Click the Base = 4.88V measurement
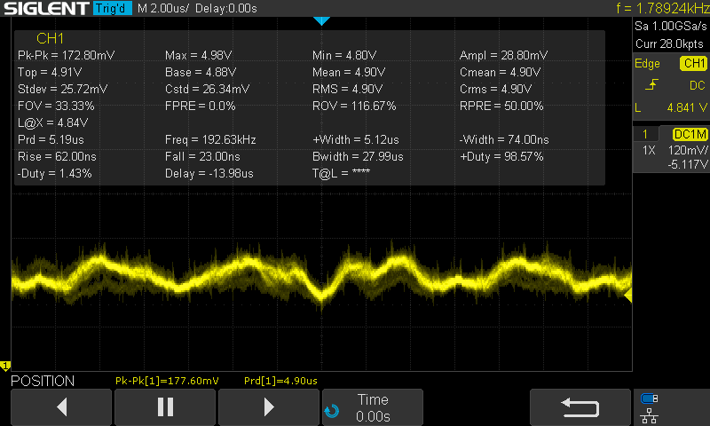 201,72
